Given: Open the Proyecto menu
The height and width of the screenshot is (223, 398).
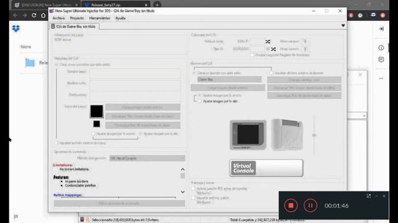Looking at the screenshot, I should click(x=76, y=18).
